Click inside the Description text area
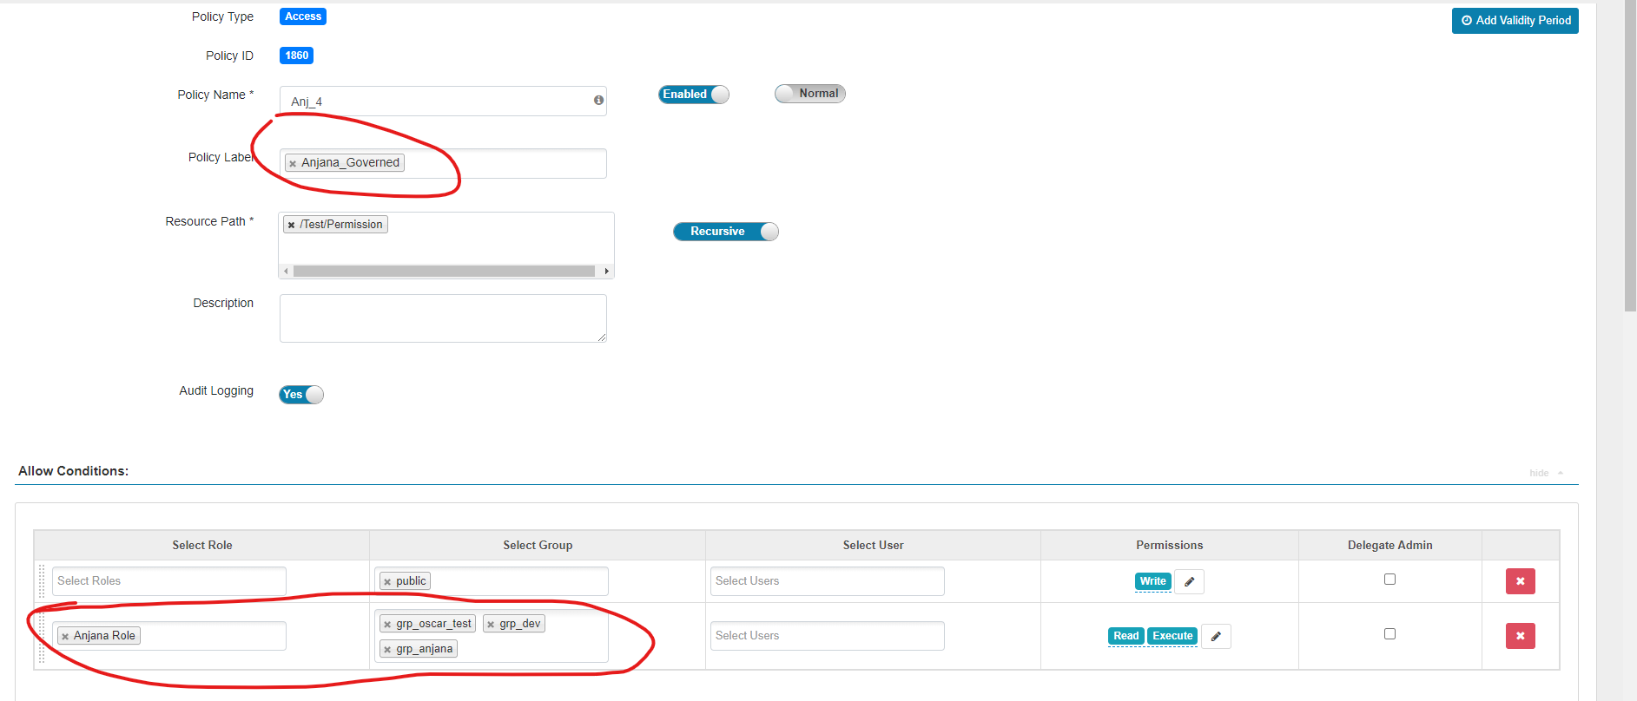 pyautogui.click(x=443, y=318)
